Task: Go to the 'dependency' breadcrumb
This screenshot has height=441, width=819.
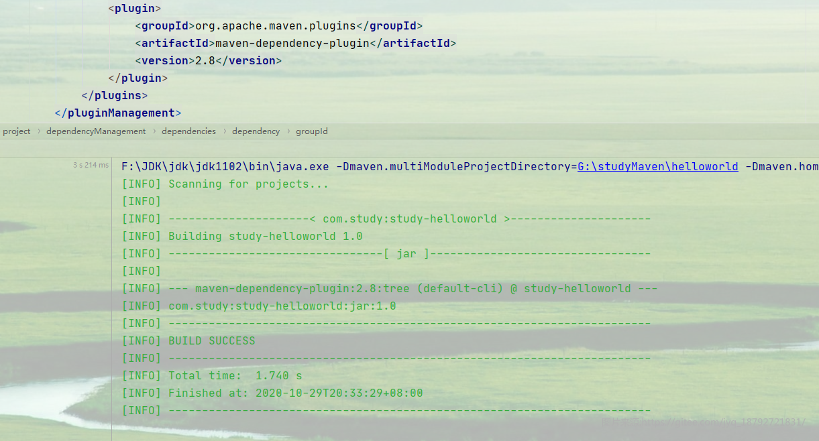Action: click(x=256, y=131)
